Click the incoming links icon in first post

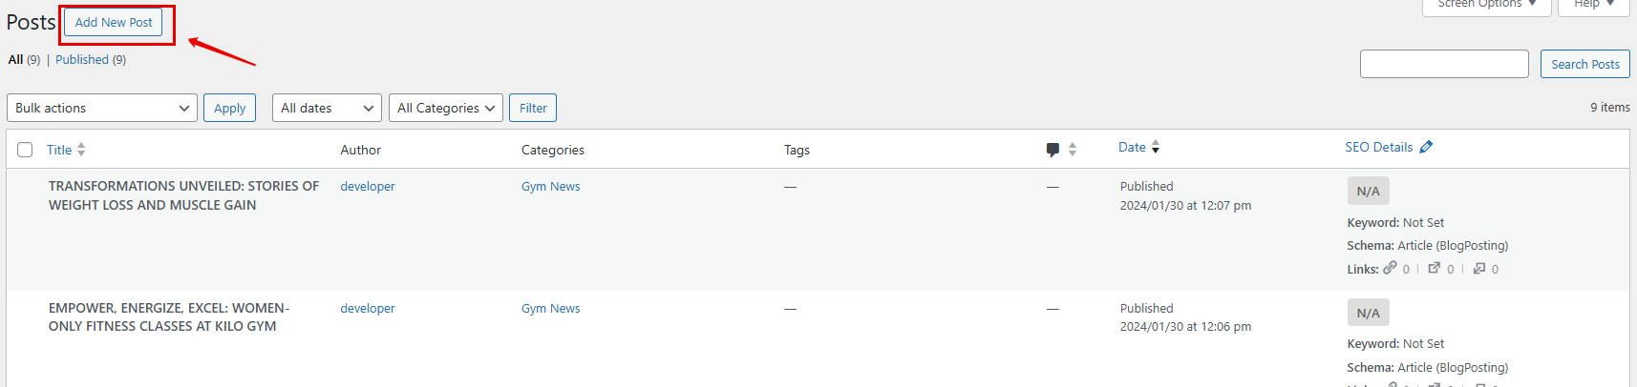[1478, 269]
